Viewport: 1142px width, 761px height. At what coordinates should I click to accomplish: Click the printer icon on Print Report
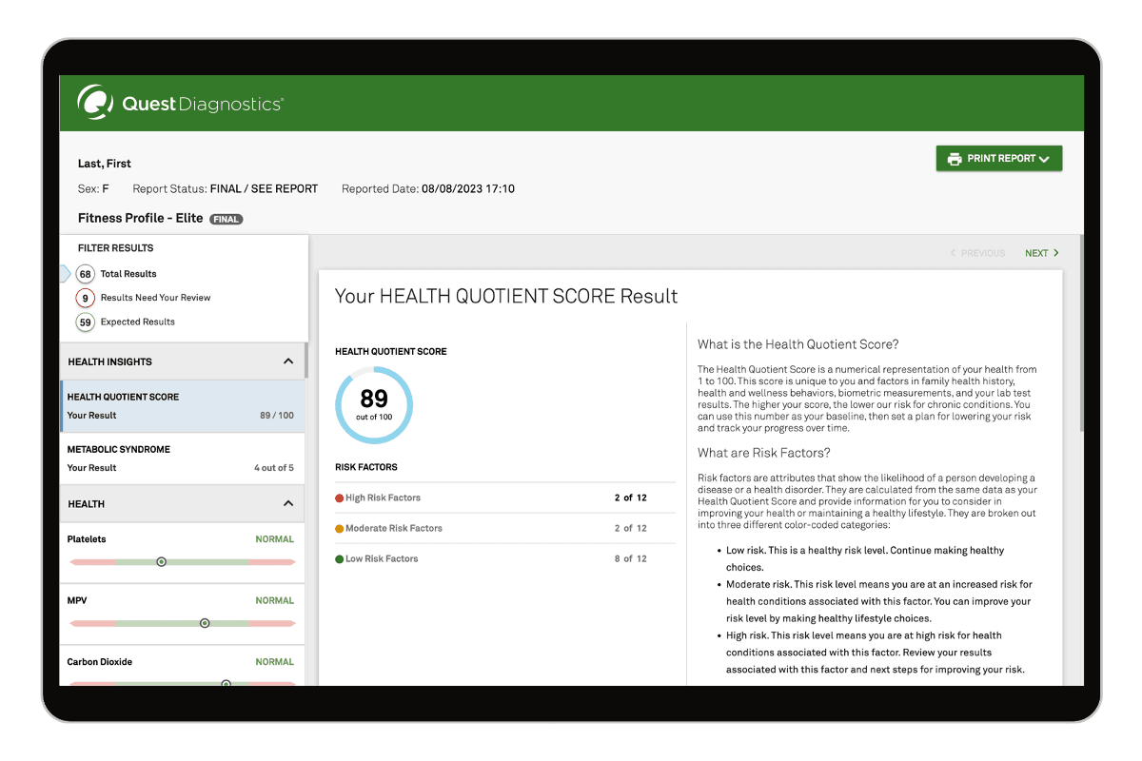(x=954, y=159)
